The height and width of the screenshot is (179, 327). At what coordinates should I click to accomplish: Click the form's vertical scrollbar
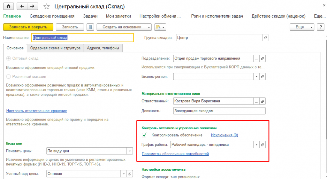click(326, 90)
